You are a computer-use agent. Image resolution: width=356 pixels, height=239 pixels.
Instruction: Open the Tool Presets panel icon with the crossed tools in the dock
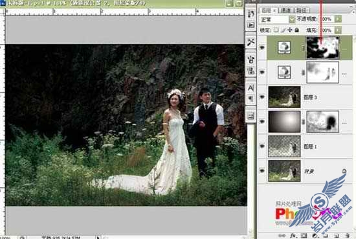[251, 42]
